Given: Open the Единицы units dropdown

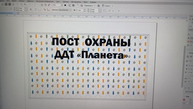Looking at the screenshot, I should (65, 10).
